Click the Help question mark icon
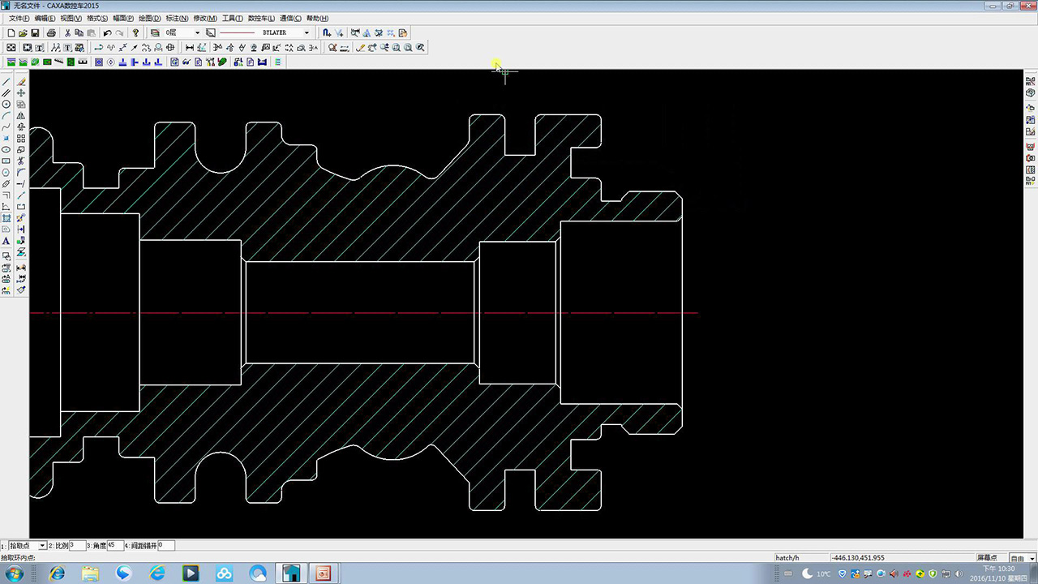This screenshot has width=1038, height=584. pyautogui.click(x=135, y=33)
